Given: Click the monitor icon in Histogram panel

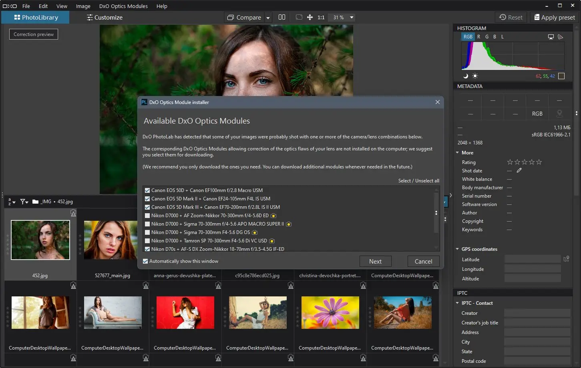Looking at the screenshot, I should (551, 37).
